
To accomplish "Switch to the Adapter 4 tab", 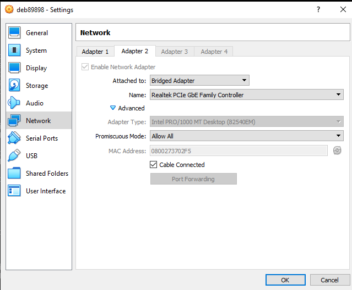I will pyautogui.click(x=214, y=52).
